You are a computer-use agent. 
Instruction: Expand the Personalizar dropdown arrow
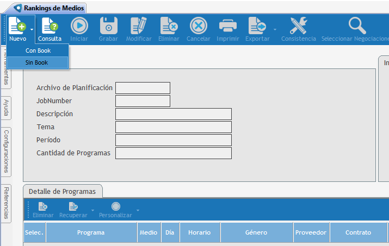pos(138,210)
